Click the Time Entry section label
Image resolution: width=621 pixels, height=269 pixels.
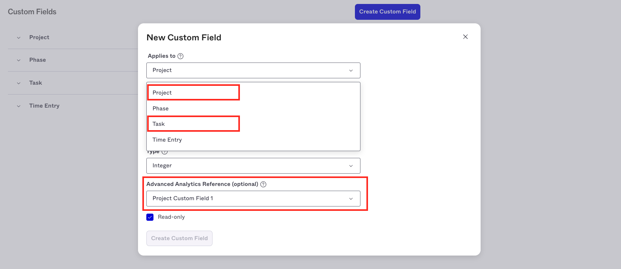pyautogui.click(x=44, y=106)
